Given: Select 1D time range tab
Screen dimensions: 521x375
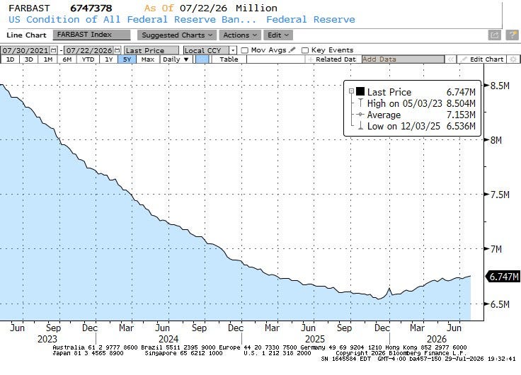Looking at the screenshot, I should tap(11, 59).
